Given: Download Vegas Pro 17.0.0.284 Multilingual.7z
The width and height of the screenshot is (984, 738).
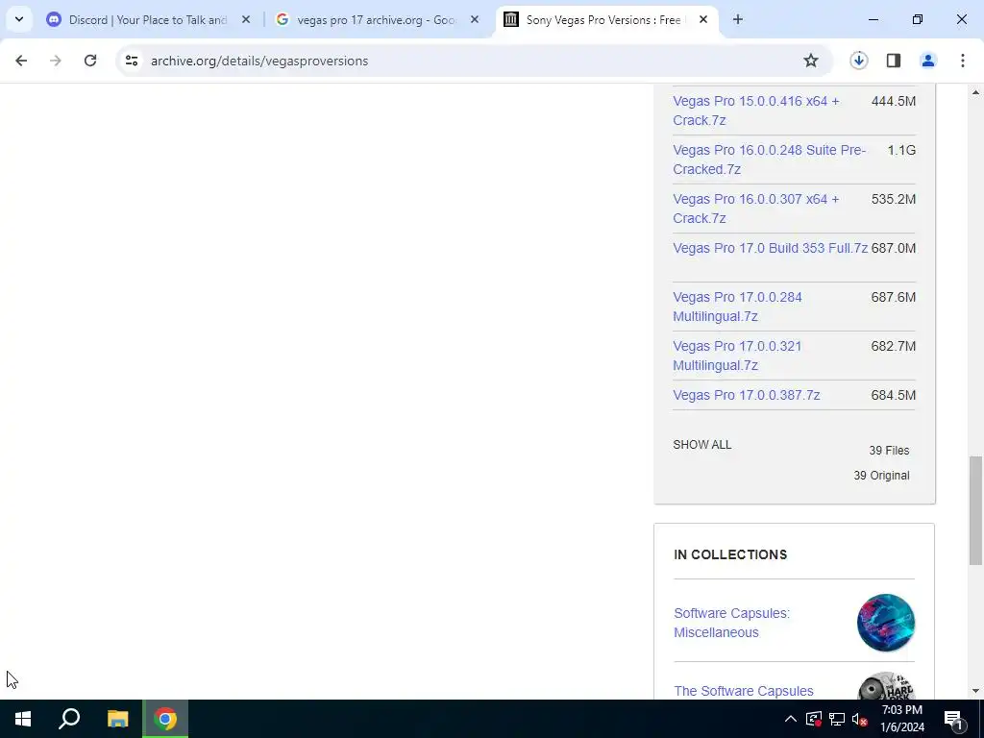Looking at the screenshot, I should coord(737,307).
